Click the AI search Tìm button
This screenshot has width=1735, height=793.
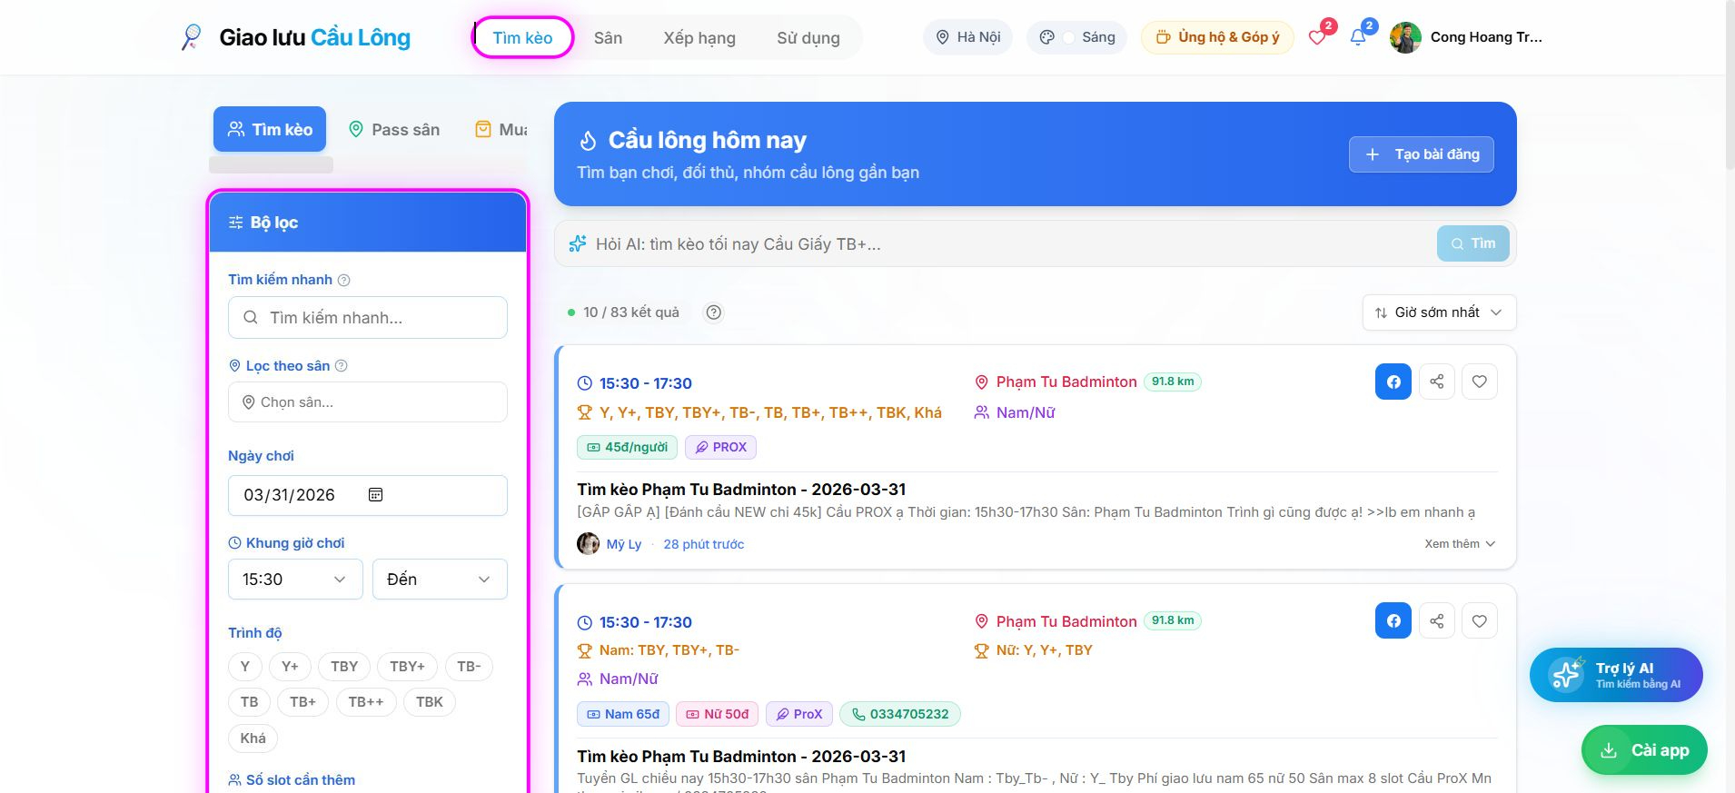coord(1473,243)
